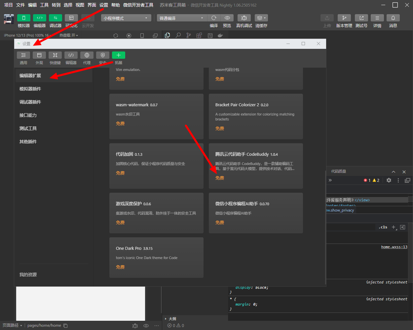
Task: Open the 详情 details icon
Action: 377,18
